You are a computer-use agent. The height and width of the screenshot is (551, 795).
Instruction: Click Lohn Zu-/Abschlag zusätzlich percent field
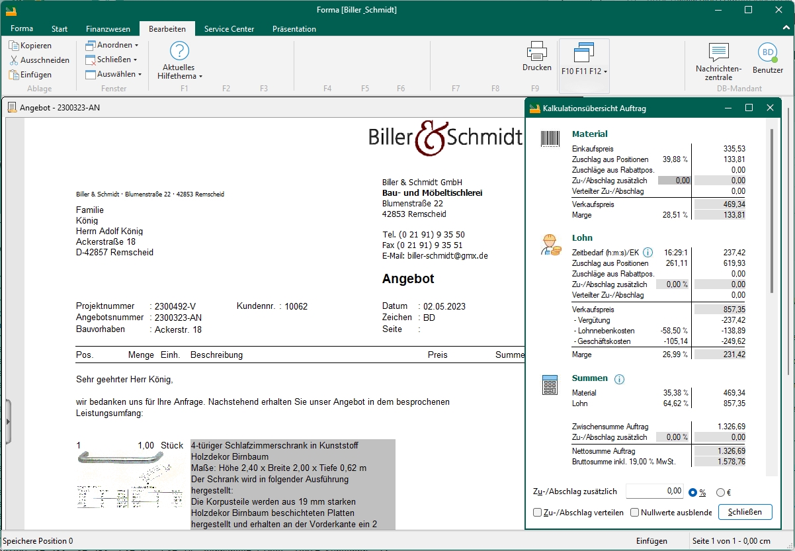click(x=673, y=284)
